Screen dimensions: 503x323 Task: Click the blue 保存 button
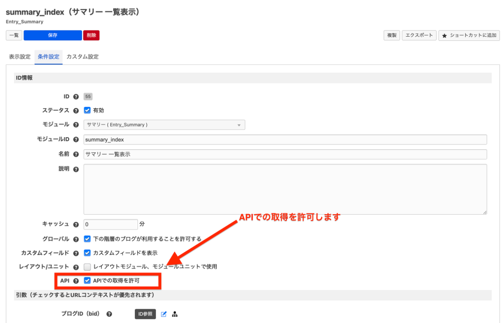point(53,35)
